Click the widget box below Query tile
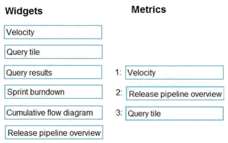The width and height of the screenshot is (228, 143). (53, 72)
